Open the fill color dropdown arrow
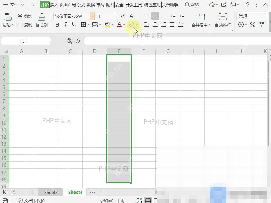Screen dimensions: 271x203 tap(113, 25)
